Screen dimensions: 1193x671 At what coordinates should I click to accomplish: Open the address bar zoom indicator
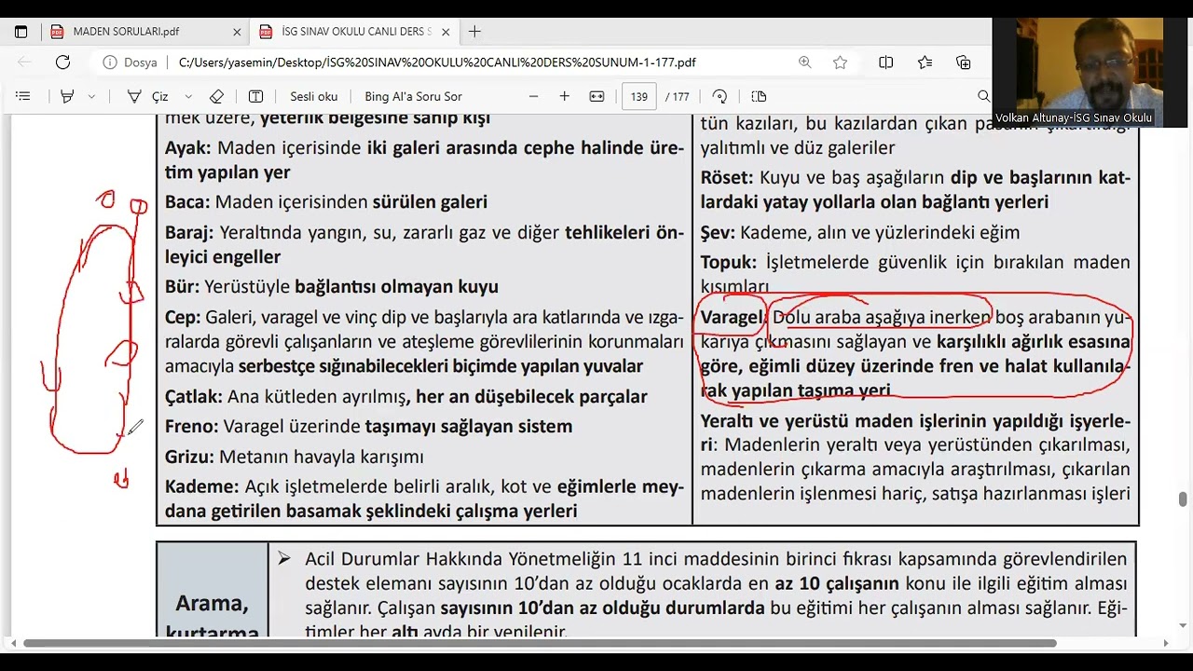[804, 62]
